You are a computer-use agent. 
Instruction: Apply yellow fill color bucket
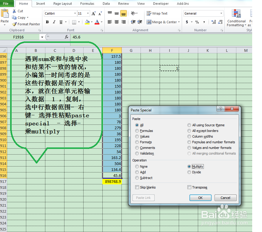[x=87, y=22]
